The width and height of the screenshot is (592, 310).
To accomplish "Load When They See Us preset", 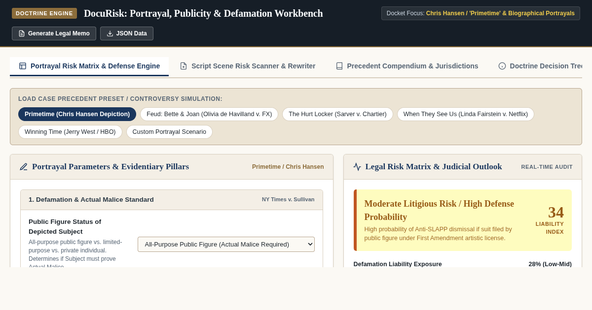I will click(x=466, y=114).
